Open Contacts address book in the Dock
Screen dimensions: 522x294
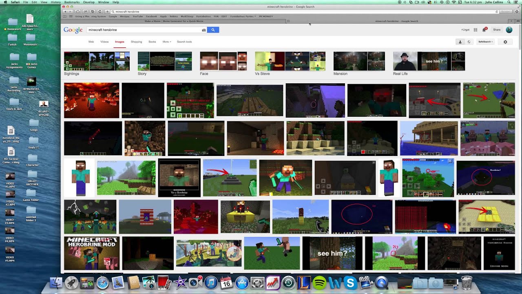(133, 283)
